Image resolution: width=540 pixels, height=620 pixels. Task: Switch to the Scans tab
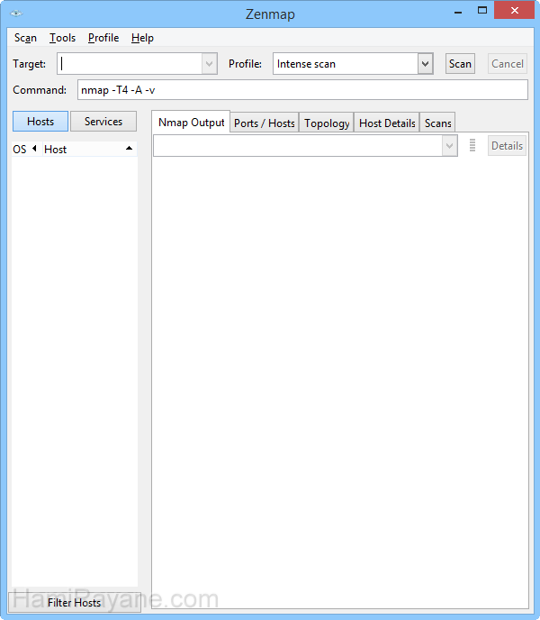pyautogui.click(x=437, y=123)
